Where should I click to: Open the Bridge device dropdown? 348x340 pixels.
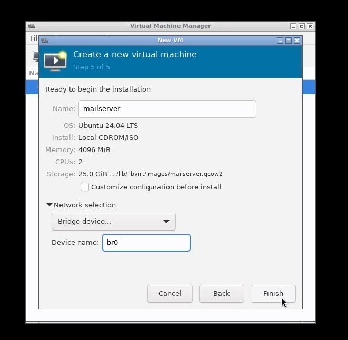click(113, 221)
